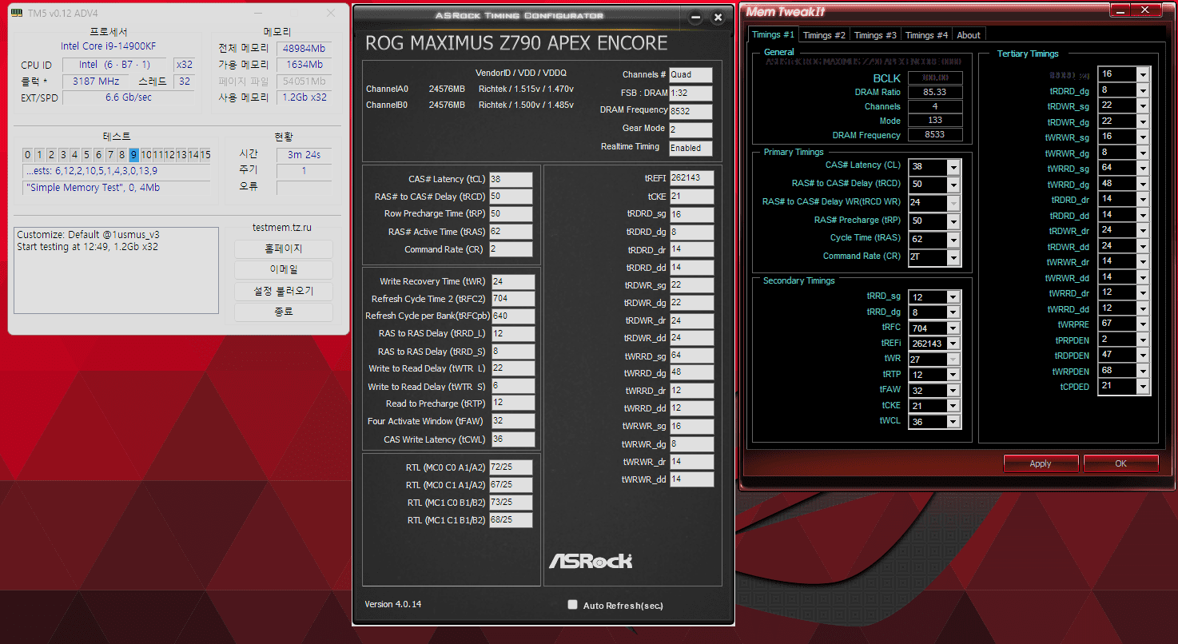Select test slot 9 in TM5
The width and height of the screenshot is (1178, 644).
pyautogui.click(x=134, y=155)
